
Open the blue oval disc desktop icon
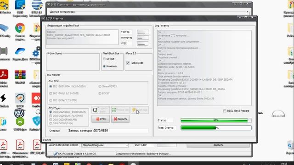click(20, 51)
